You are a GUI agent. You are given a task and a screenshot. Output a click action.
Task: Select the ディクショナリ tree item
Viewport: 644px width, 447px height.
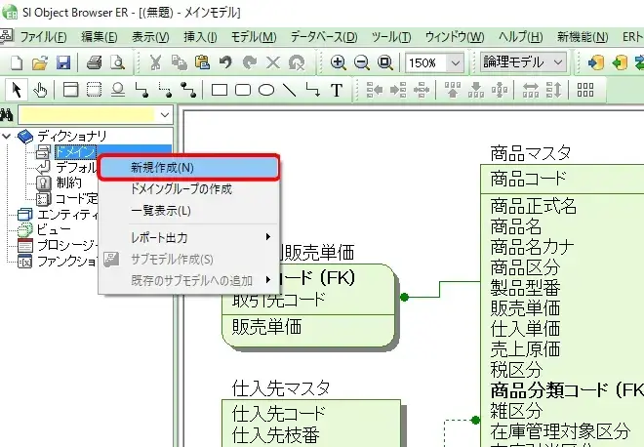72,136
